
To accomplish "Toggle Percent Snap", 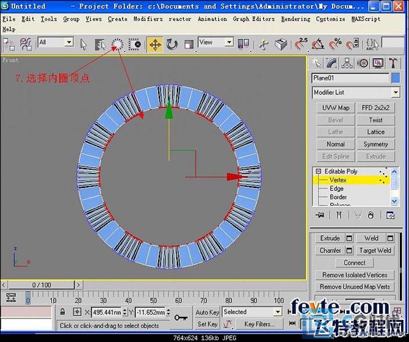I will (335, 44).
